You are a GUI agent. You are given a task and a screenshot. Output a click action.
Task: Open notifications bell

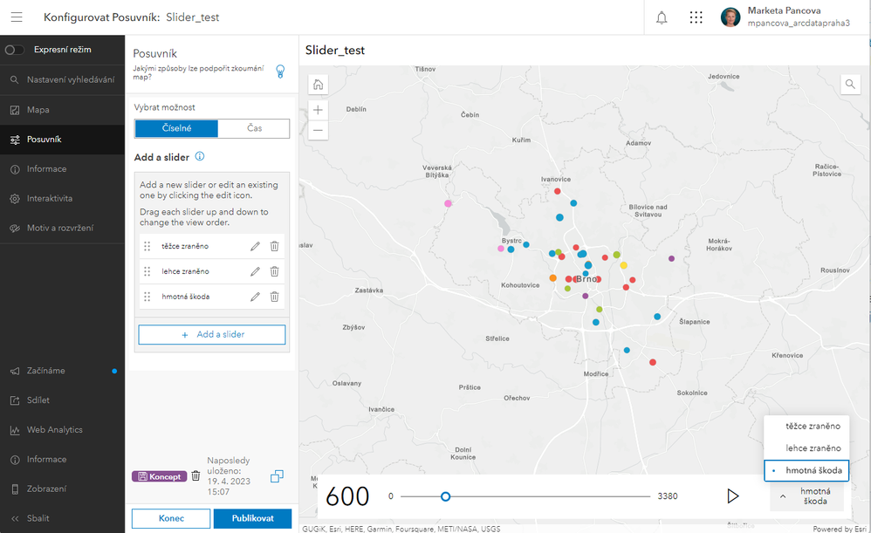[x=662, y=17]
